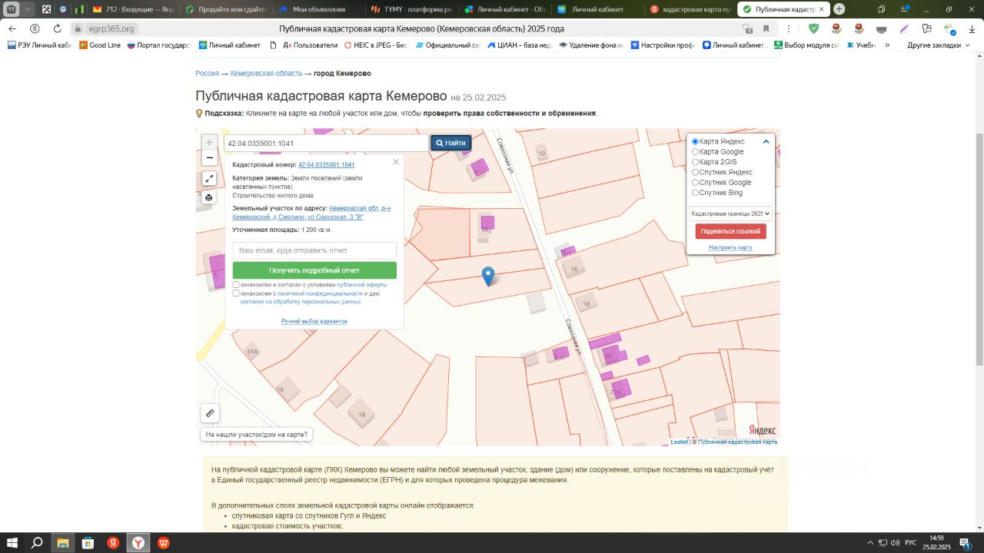Click Получить подробный отчет button
The image size is (984, 553).
point(314,270)
